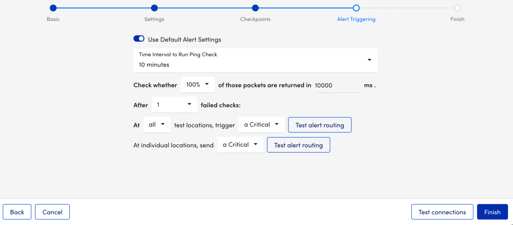Click Test alert routing for all locations
This screenshot has height=225, width=513.
click(320, 125)
